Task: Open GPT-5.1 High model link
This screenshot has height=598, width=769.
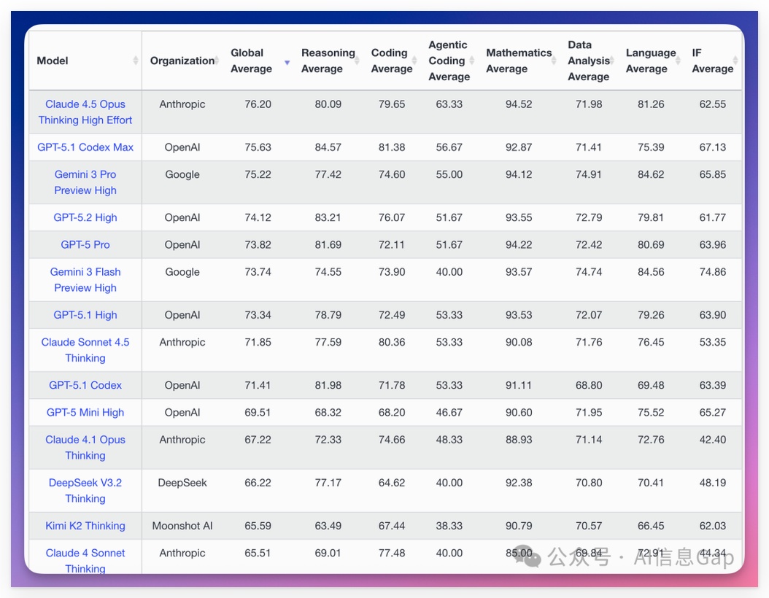Action: click(x=85, y=315)
